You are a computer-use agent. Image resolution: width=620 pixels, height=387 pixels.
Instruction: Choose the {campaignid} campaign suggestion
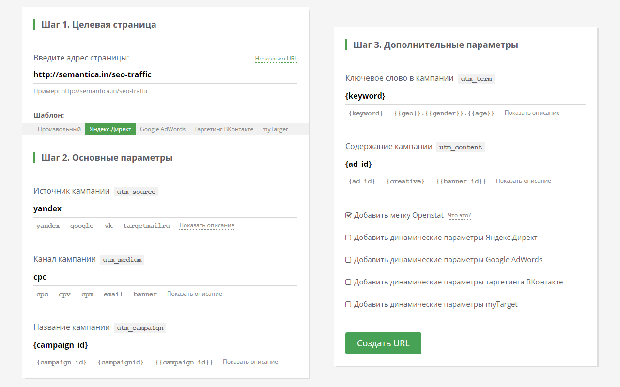point(121,362)
